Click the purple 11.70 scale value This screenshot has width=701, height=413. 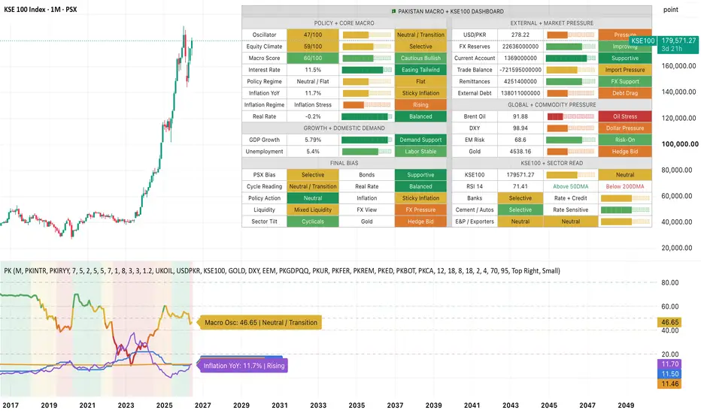669,364
